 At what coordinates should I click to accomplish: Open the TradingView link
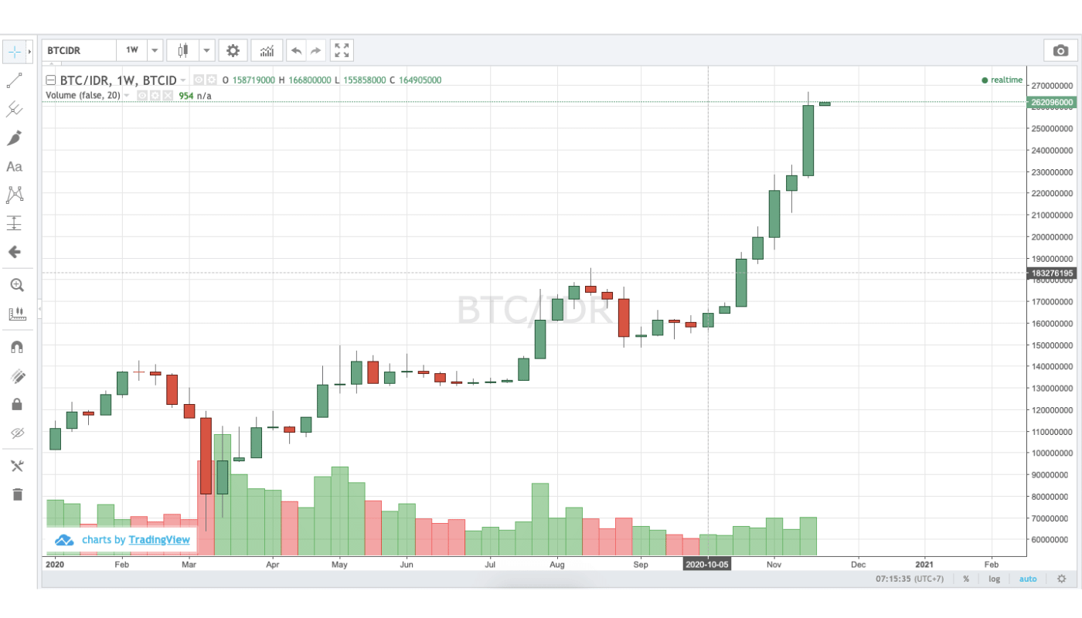click(x=158, y=540)
